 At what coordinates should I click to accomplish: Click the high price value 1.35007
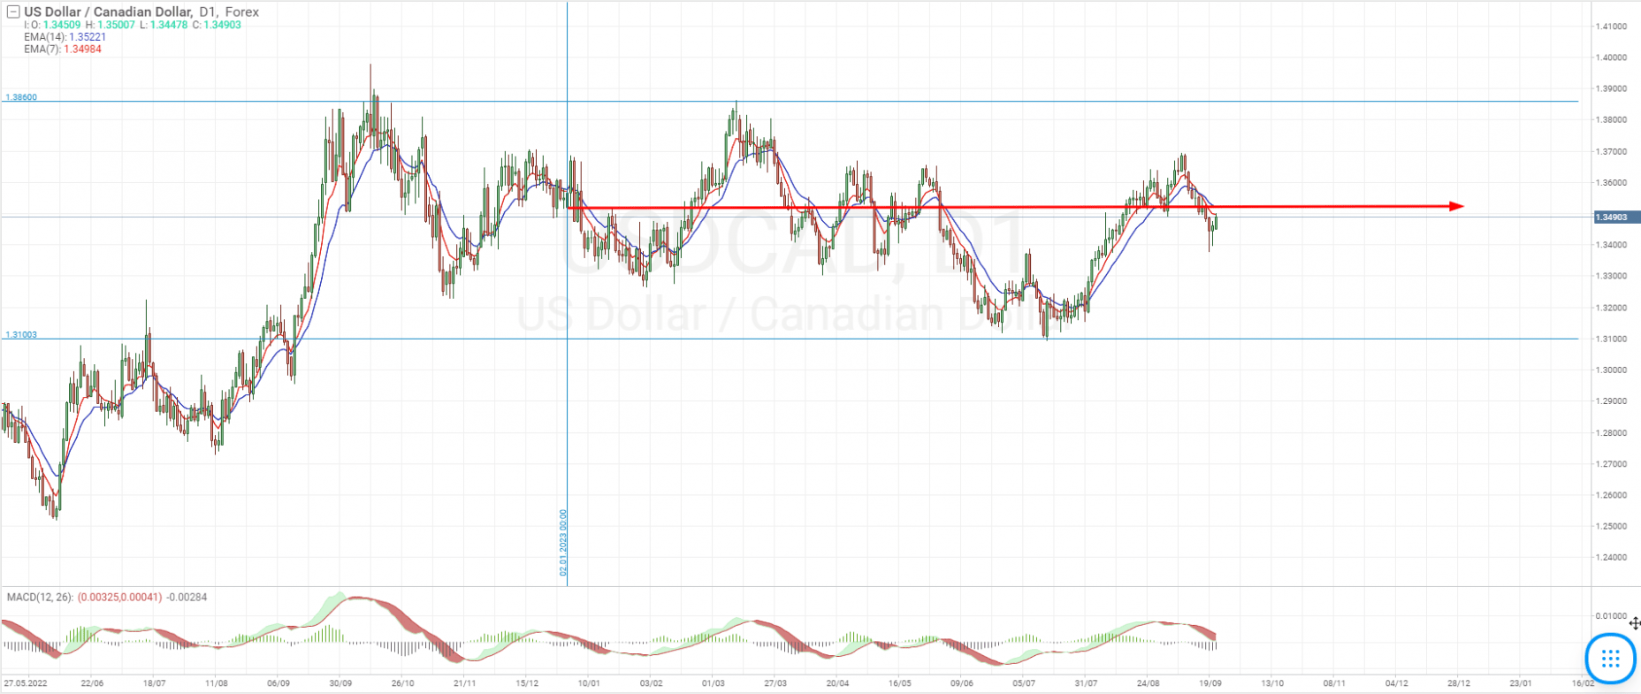(116, 25)
